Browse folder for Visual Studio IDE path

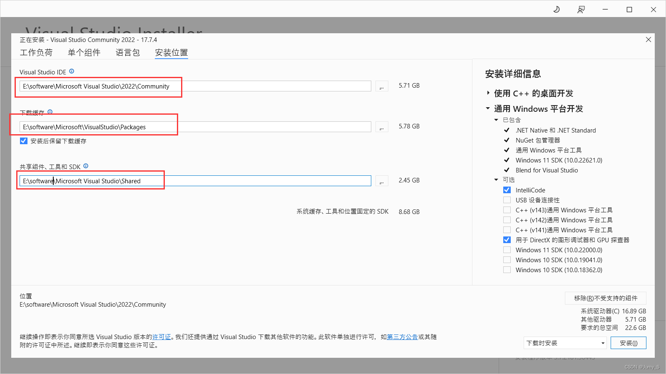tap(382, 86)
